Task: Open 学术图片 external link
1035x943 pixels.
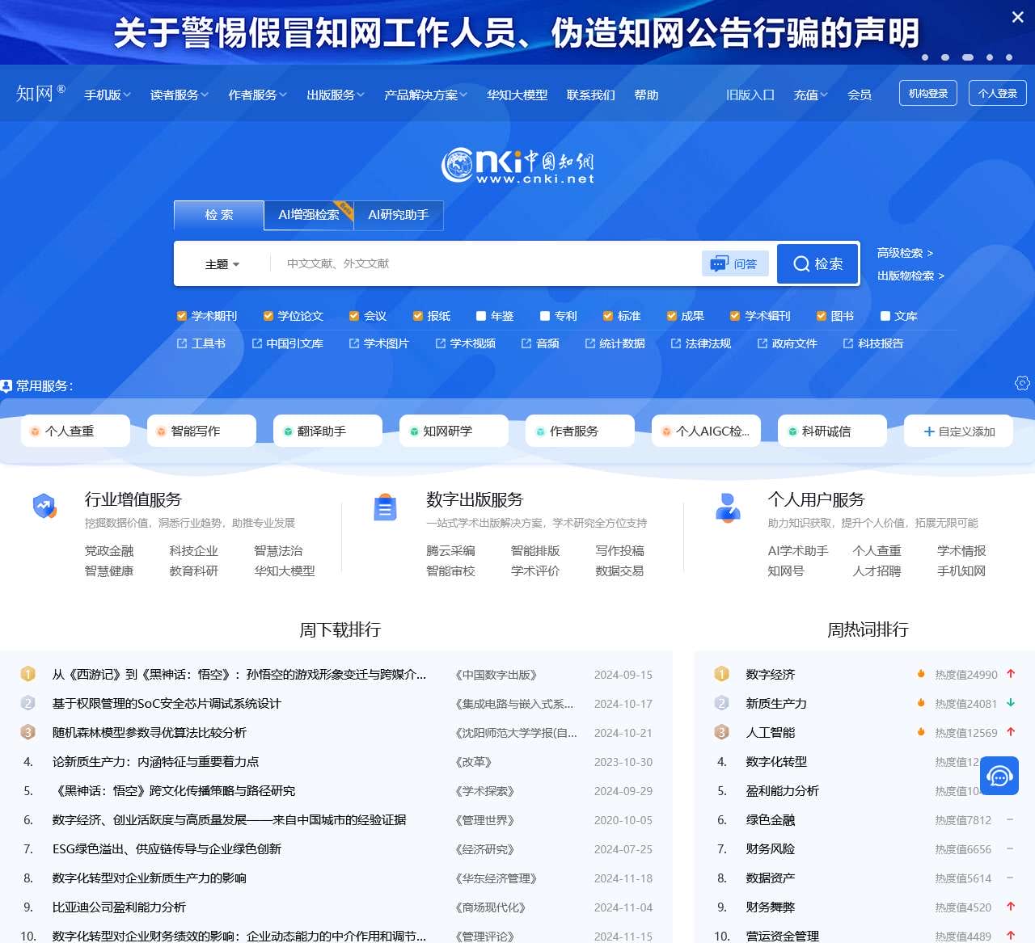Action: pyautogui.click(x=378, y=343)
